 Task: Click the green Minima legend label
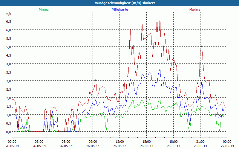coord(44,10)
